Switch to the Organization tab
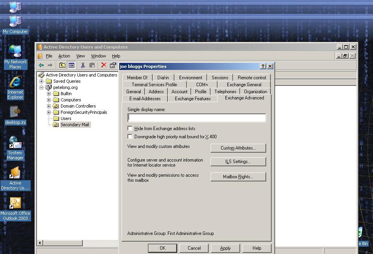Screen dimensions: 373x254 tap(256, 92)
